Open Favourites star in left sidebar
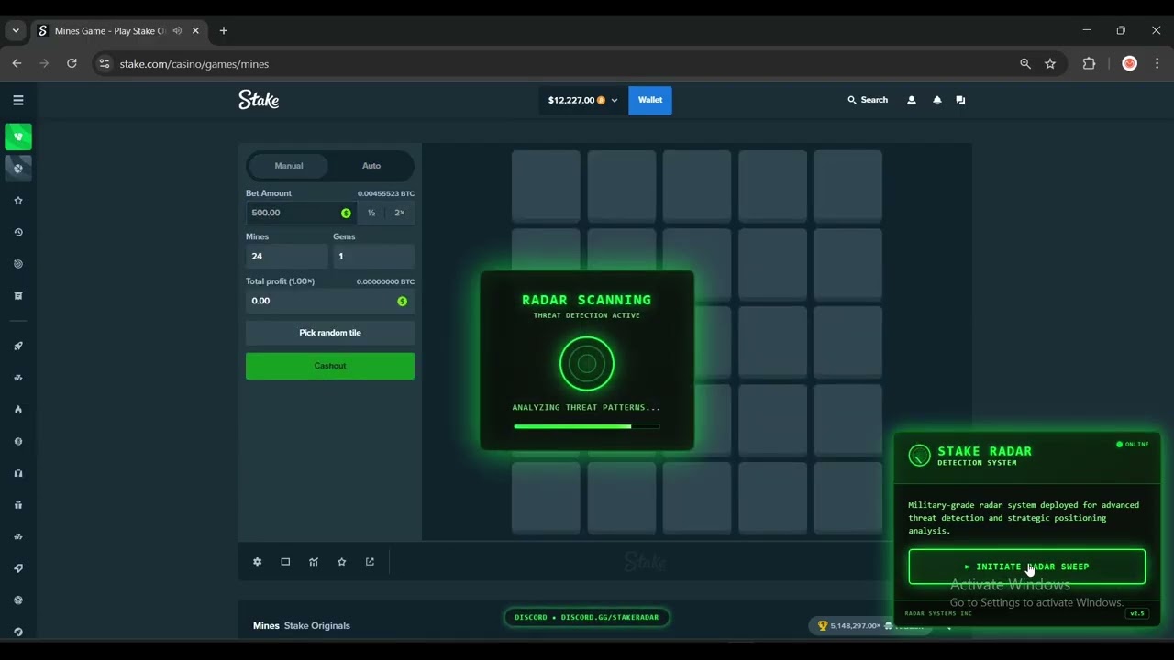This screenshot has width=1174, height=660. click(x=18, y=201)
